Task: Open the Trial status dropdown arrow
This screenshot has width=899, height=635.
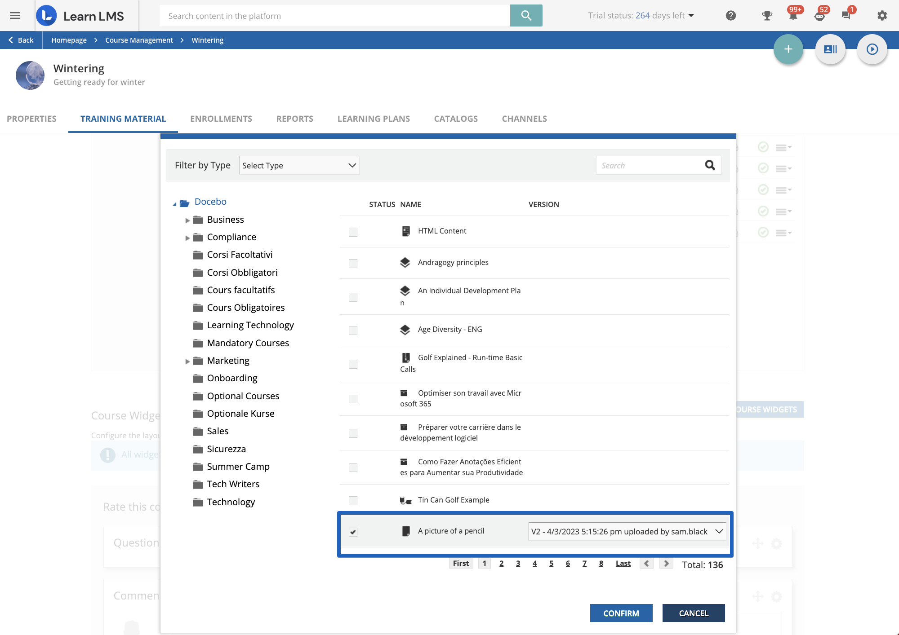Action: click(x=691, y=16)
